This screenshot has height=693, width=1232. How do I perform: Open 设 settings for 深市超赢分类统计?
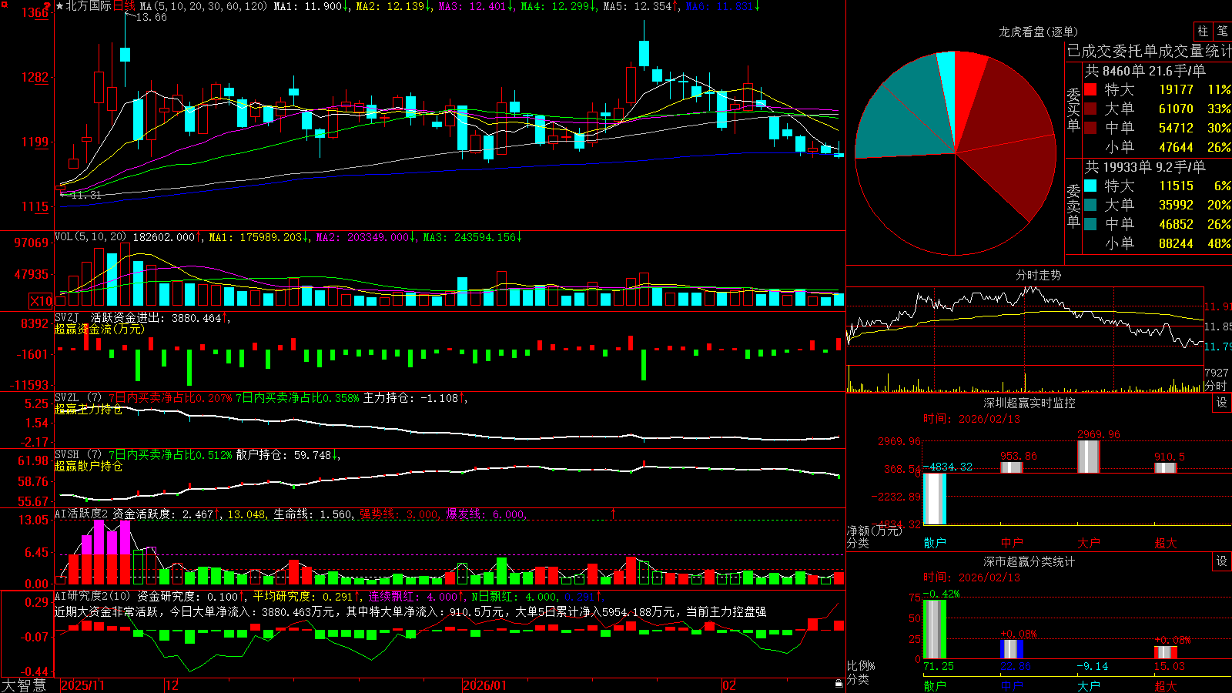1222,561
